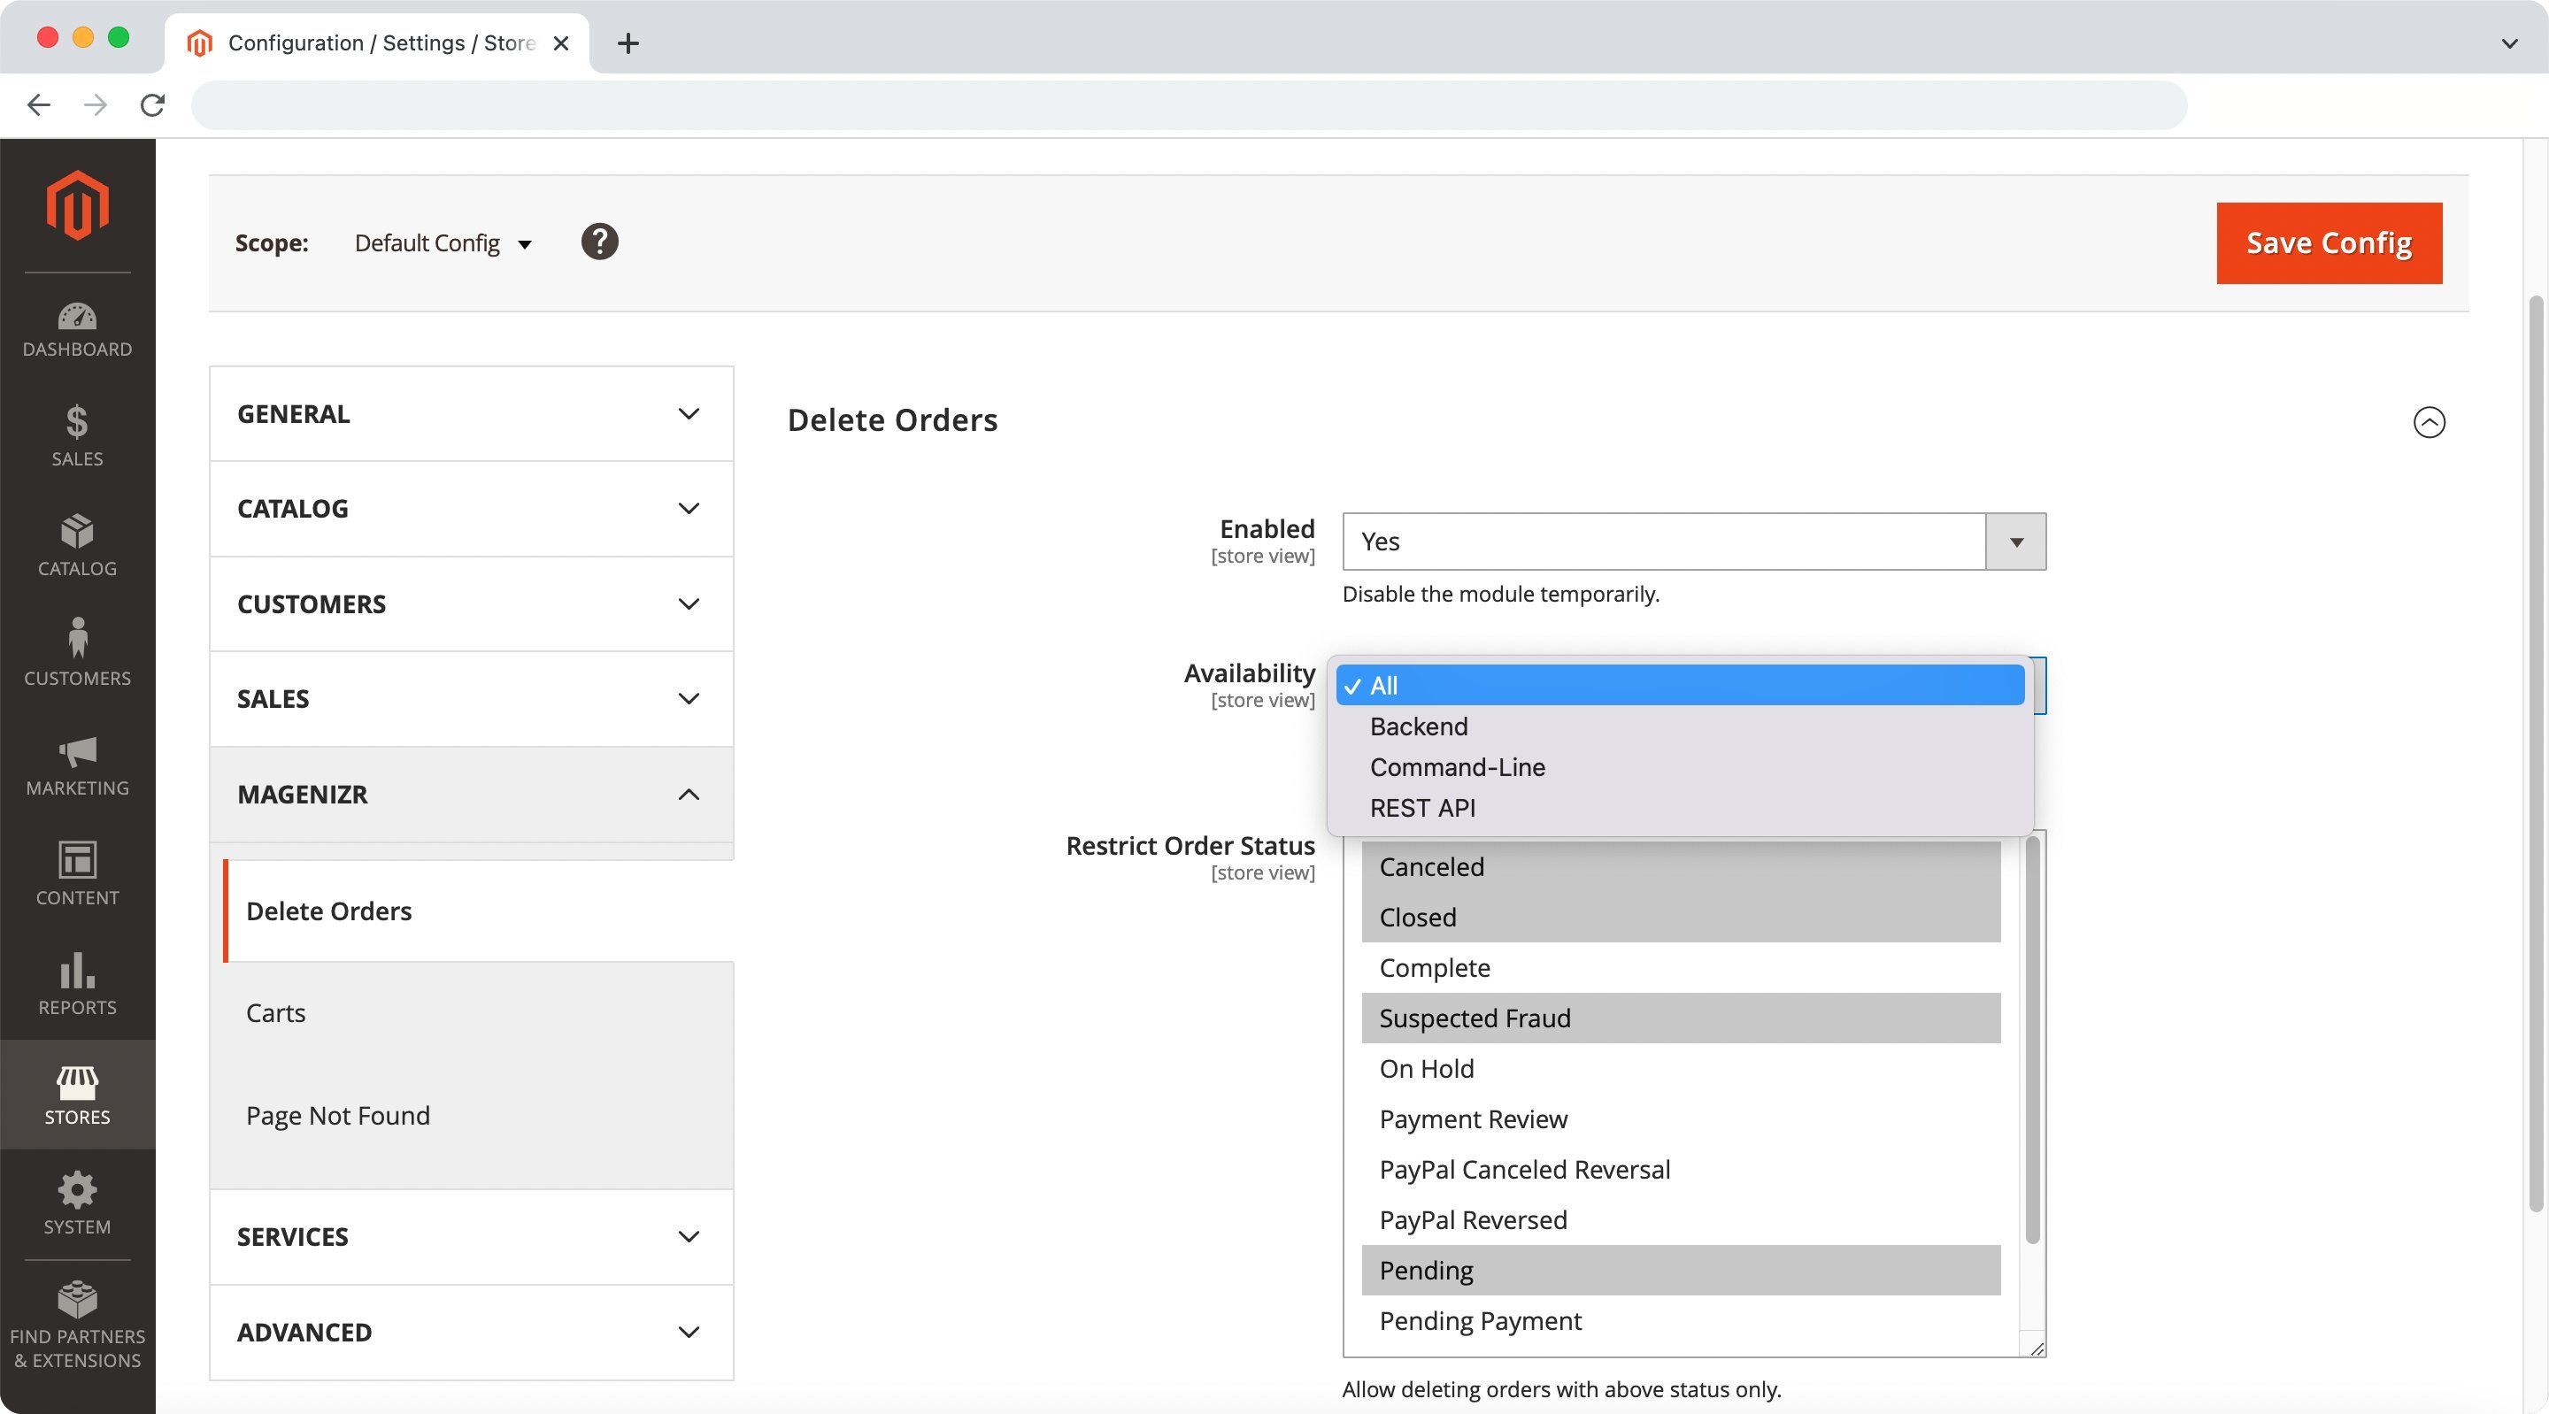The height and width of the screenshot is (1414, 2549).
Task: Click the scope help question mark icon
Action: [598, 242]
